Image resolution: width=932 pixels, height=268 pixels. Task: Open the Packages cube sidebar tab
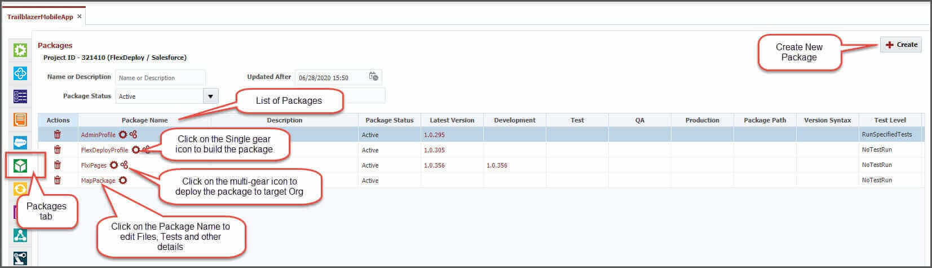coord(20,166)
